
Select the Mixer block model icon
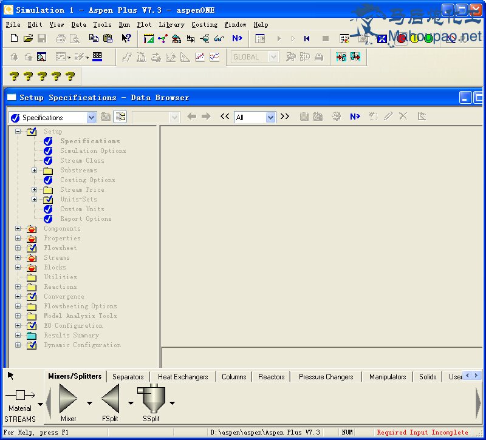(x=68, y=399)
